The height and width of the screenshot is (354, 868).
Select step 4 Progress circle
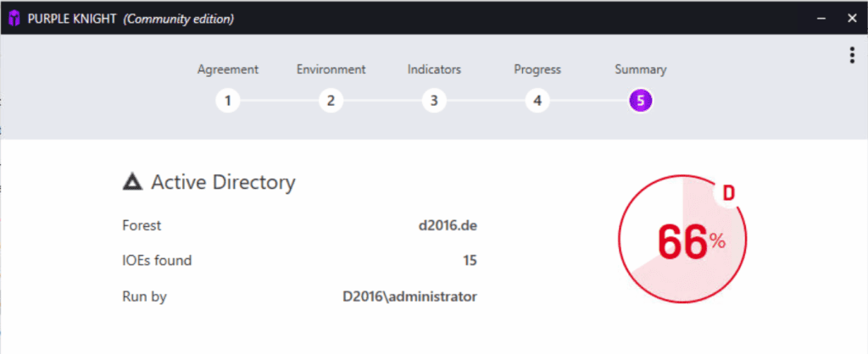537,102
